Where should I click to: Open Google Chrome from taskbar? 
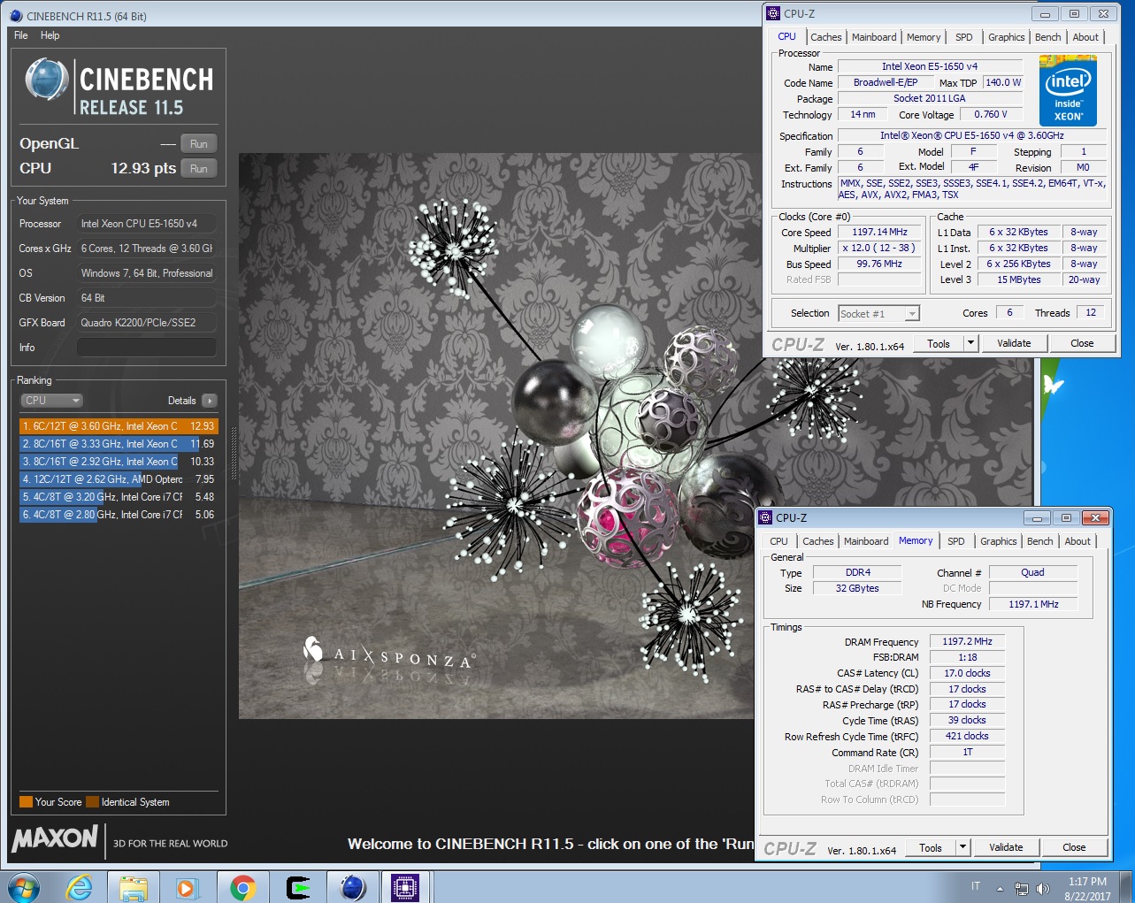click(x=242, y=887)
